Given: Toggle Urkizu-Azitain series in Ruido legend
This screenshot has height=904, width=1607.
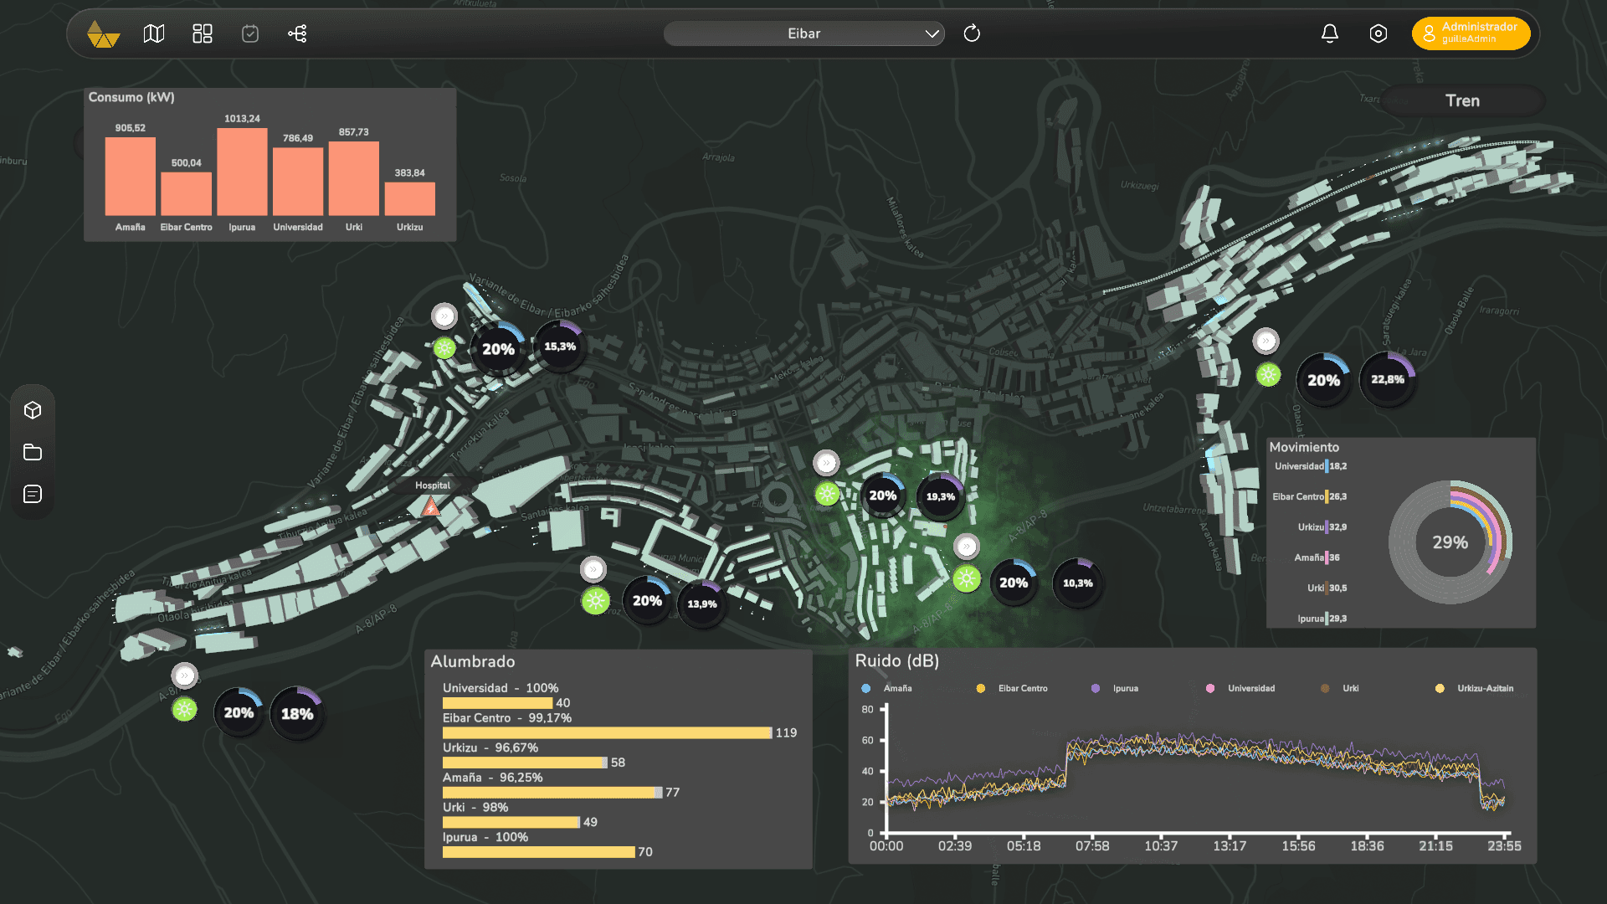Looking at the screenshot, I should 1475,688.
